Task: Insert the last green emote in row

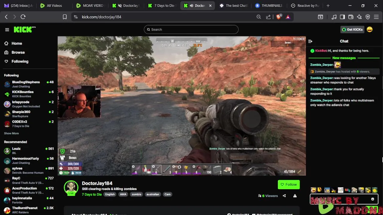Action: click(x=374, y=190)
